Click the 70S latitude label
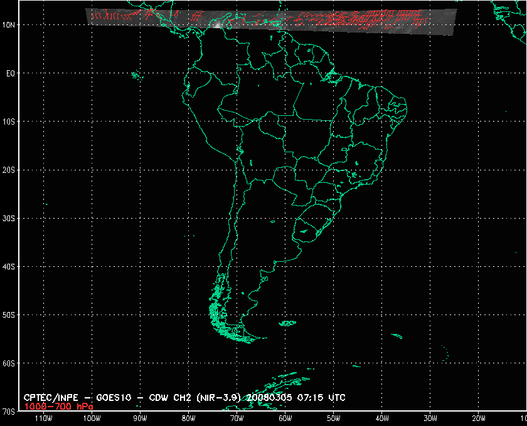The width and height of the screenshot is (527, 426). coord(9,412)
